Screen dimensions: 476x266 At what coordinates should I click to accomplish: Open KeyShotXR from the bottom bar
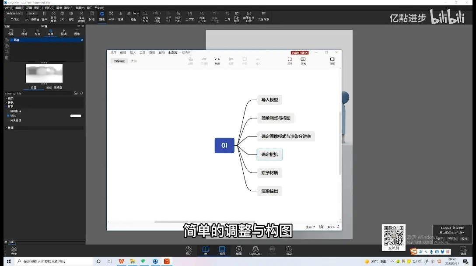click(255, 251)
